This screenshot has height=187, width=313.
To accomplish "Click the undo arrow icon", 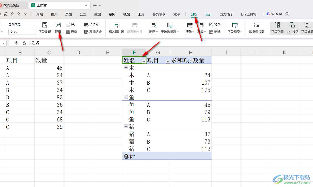I will pos(12,14).
